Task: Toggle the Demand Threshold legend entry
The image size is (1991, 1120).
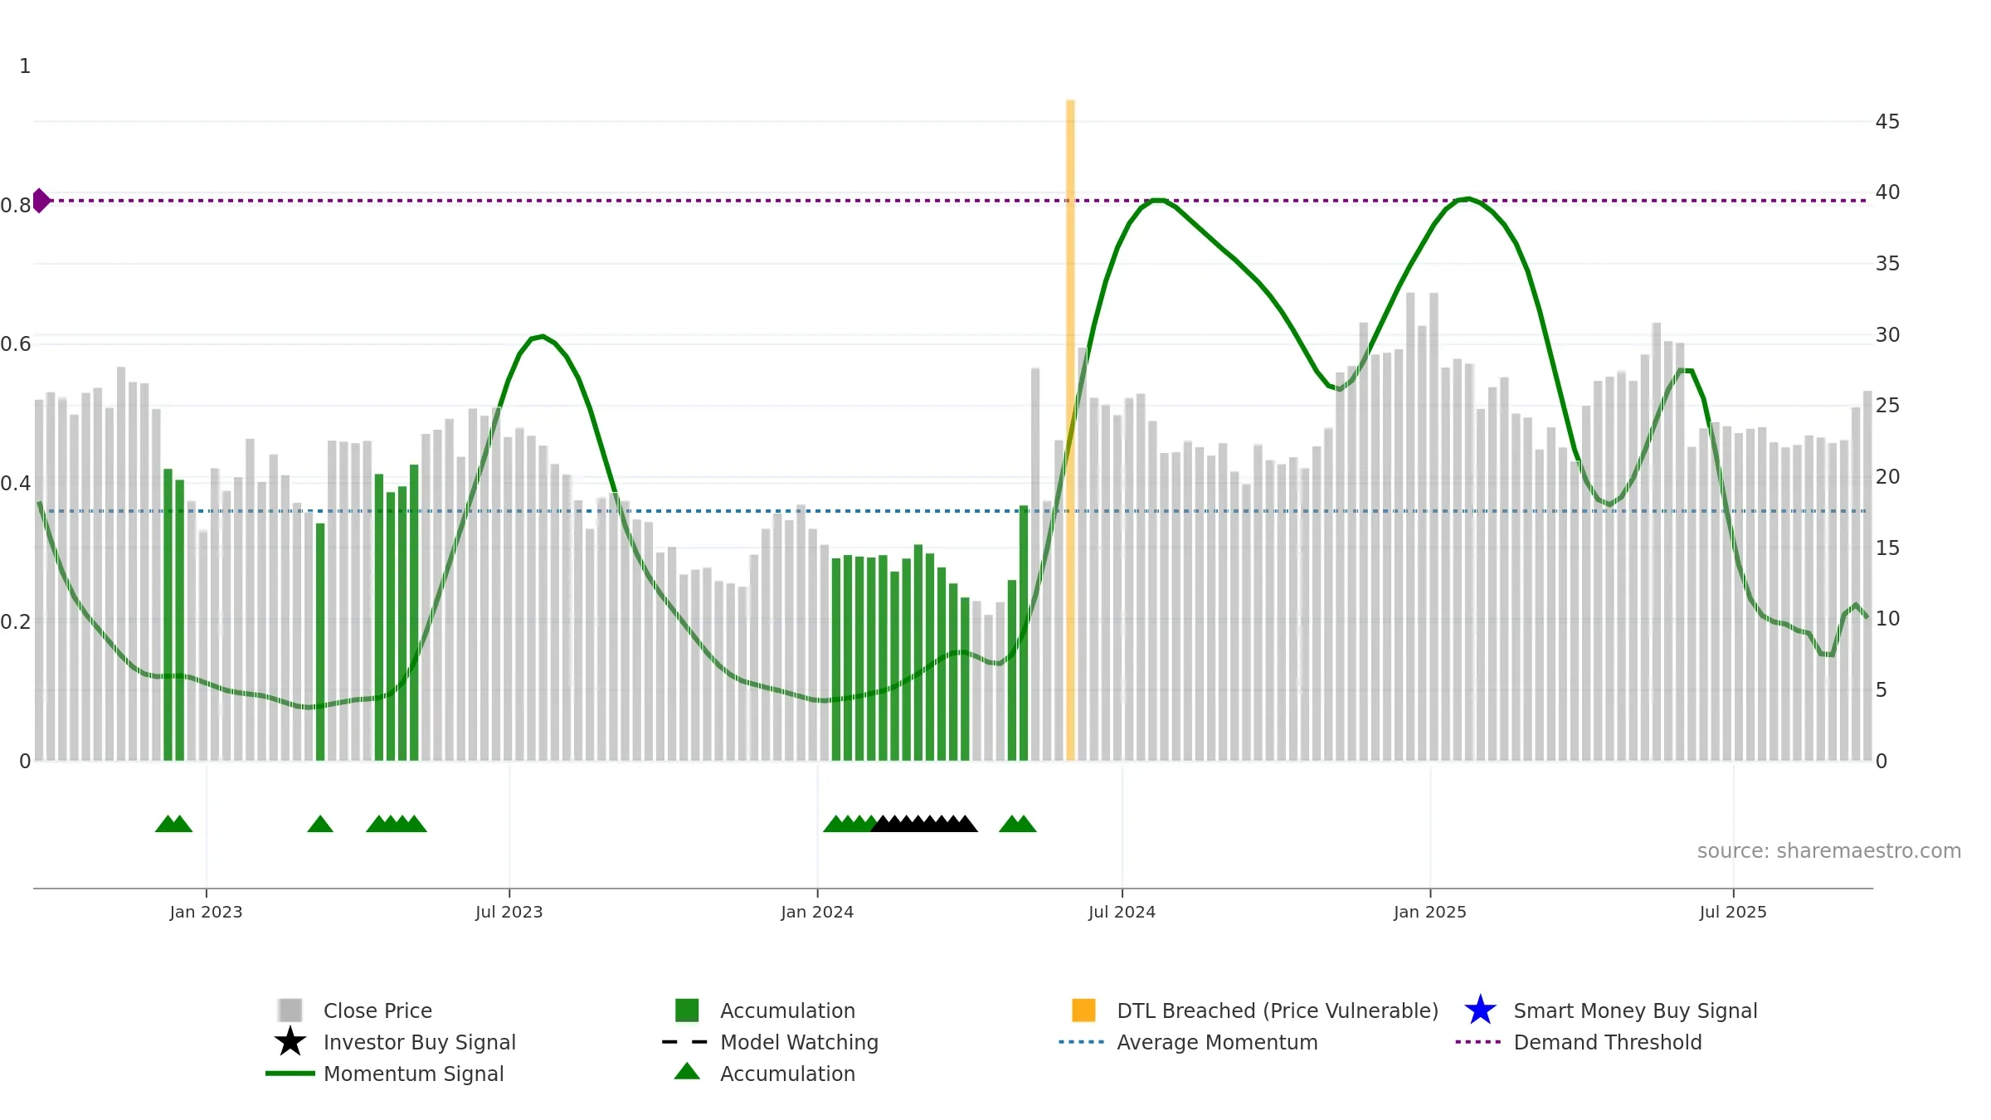Action: (x=1607, y=1042)
